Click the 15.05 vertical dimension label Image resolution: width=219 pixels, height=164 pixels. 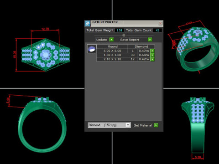15,55
